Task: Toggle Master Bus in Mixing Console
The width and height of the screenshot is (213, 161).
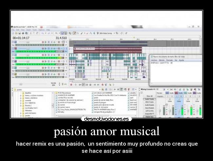Action: click(x=149, y=116)
